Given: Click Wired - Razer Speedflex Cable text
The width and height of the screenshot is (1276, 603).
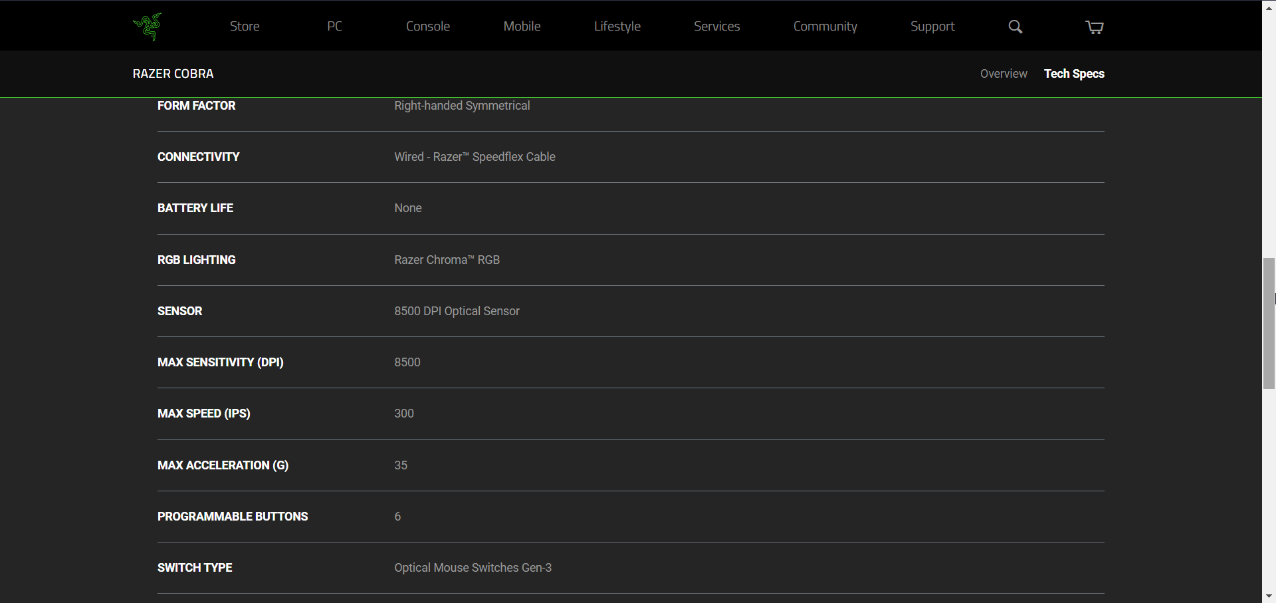Looking at the screenshot, I should (x=475, y=157).
